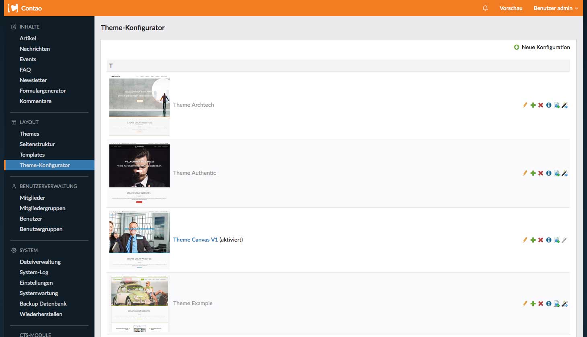Duplicate Theme Authentic using green plus icon

[x=533, y=173]
